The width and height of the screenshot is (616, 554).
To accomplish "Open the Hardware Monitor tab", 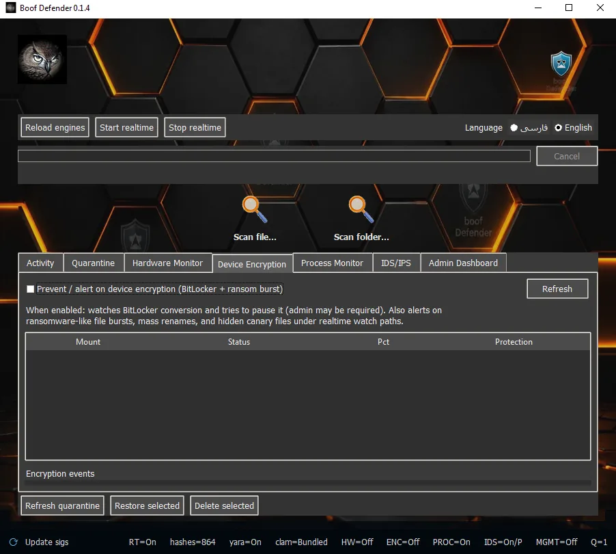I will click(168, 263).
